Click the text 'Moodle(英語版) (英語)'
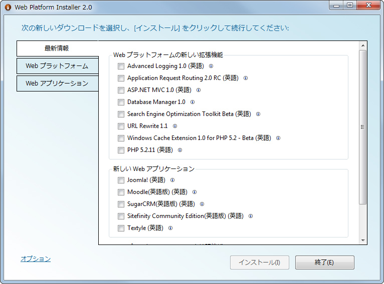The width and height of the screenshot is (384, 284). point(157,192)
